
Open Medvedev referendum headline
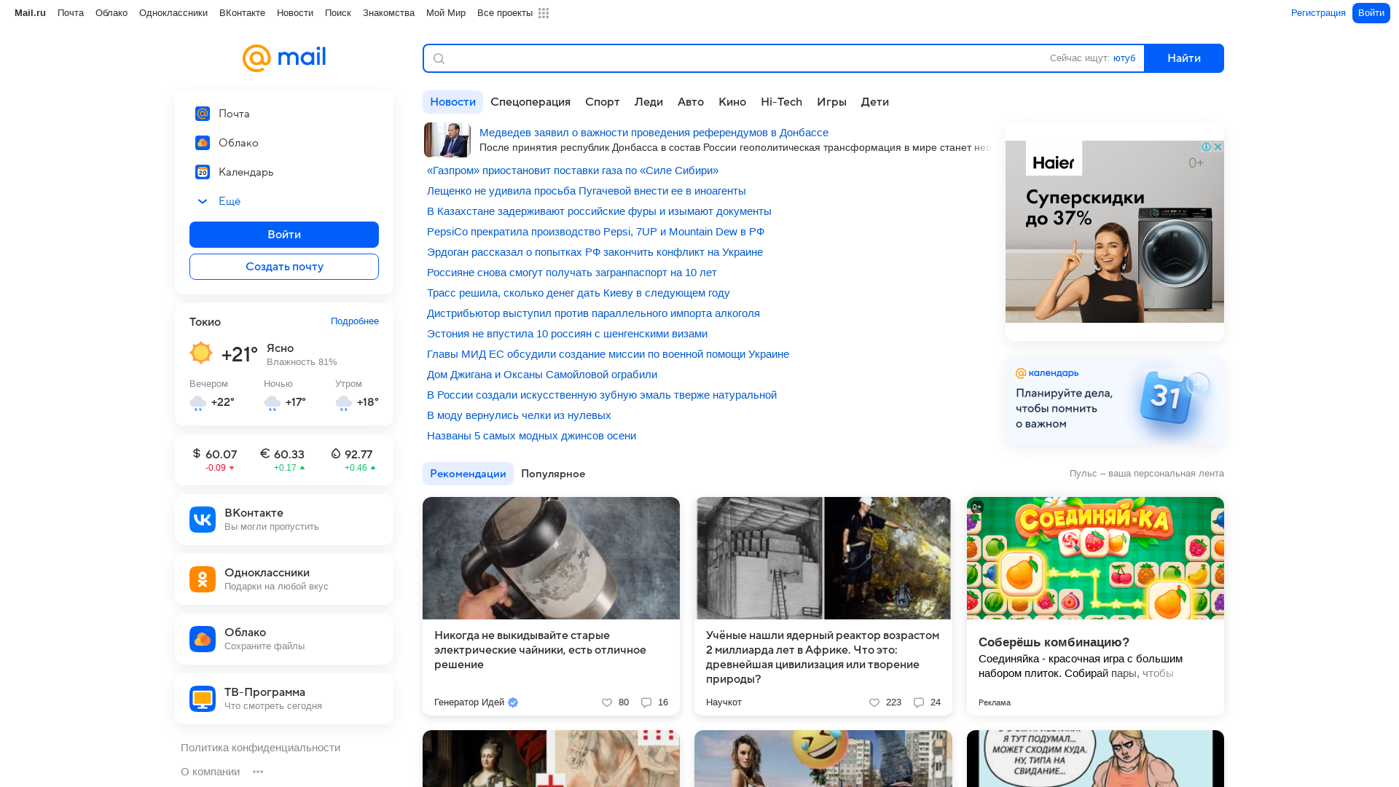pos(654,133)
